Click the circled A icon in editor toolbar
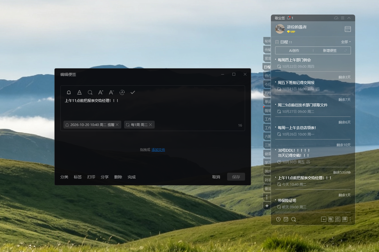 click(x=122, y=92)
